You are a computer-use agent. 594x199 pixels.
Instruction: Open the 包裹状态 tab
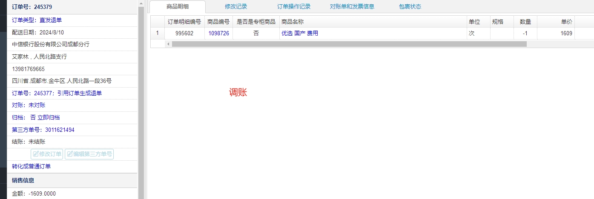click(410, 6)
